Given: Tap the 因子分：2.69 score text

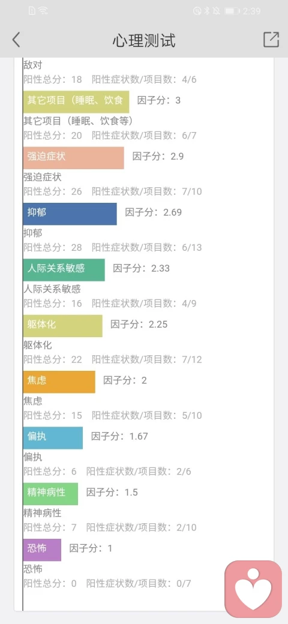Looking at the screenshot, I should [x=154, y=212].
